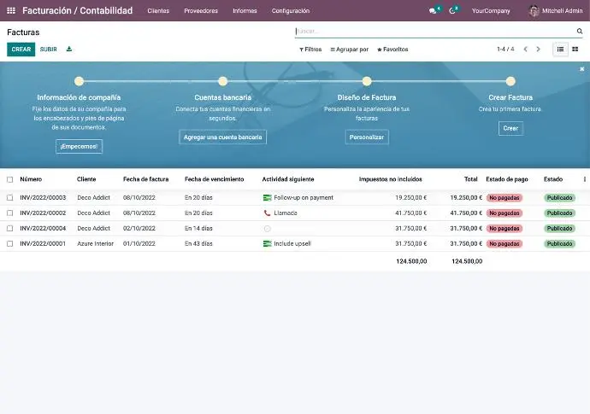Click Agregar una cuenta bancaria button

tap(223, 137)
